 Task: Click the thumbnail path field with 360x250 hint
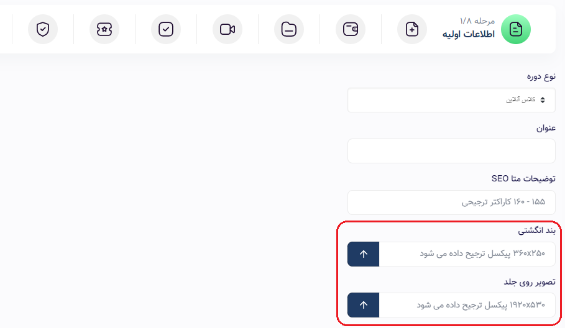(x=467, y=254)
